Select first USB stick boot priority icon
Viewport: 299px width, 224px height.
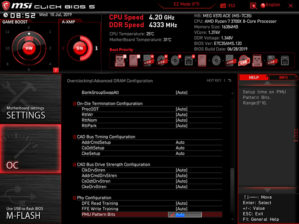point(120,61)
